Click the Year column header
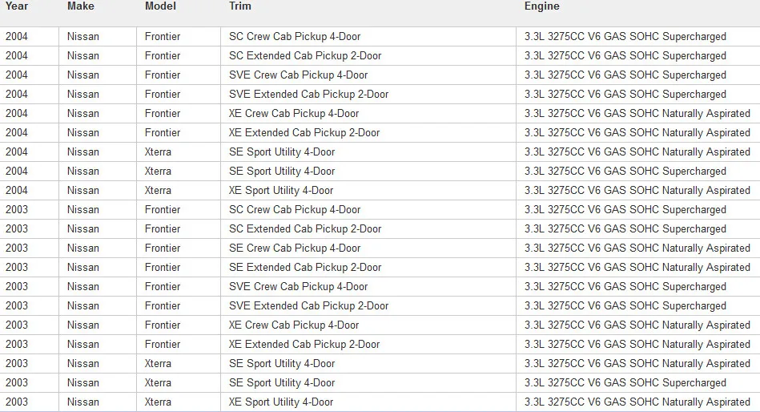The width and height of the screenshot is (760, 412). tap(17, 6)
